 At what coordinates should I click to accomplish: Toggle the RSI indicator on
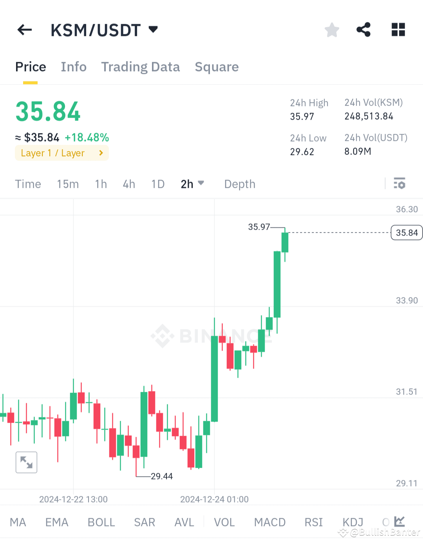313,522
